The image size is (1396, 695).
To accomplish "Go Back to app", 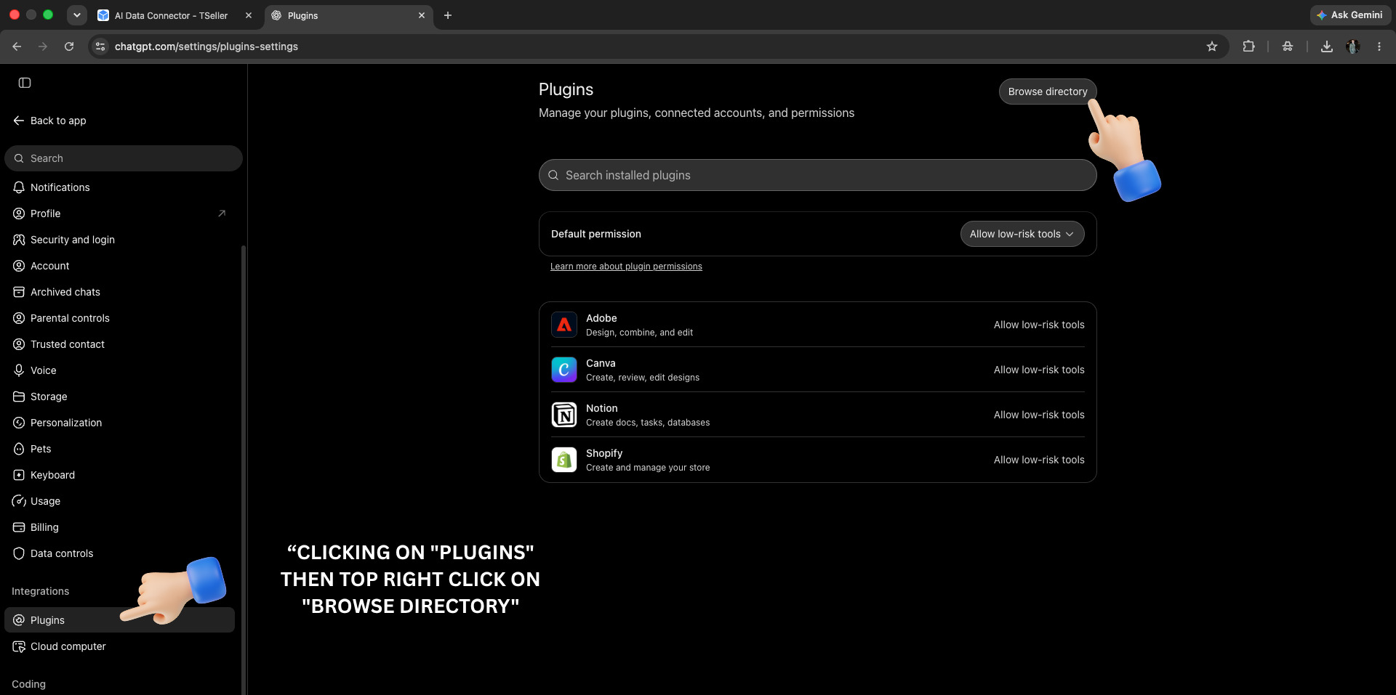I will tap(49, 121).
